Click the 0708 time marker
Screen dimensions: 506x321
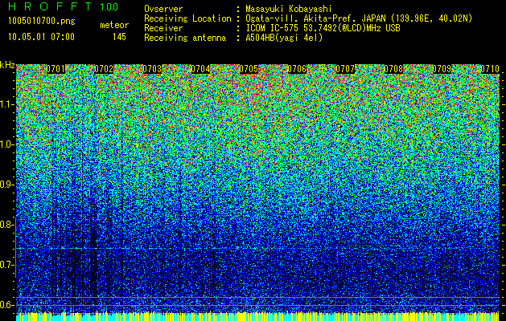click(x=393, y=69)
